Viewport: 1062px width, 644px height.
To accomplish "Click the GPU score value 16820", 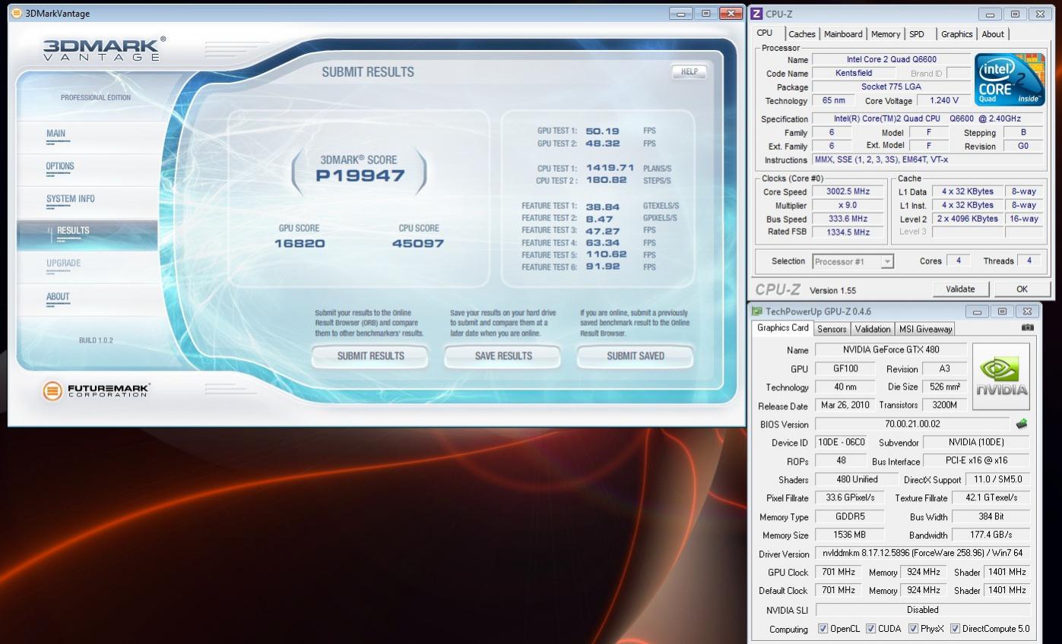I will [x=300, y=244].
